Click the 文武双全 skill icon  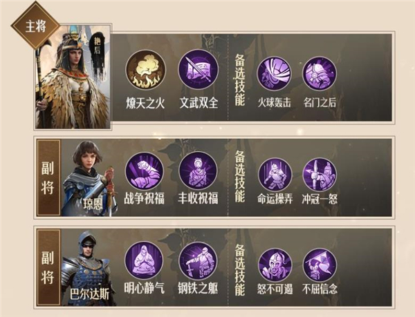(199, 70)
